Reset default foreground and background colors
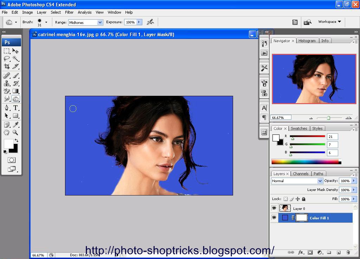This screenshot has height=259, width=360. point(5,152)
